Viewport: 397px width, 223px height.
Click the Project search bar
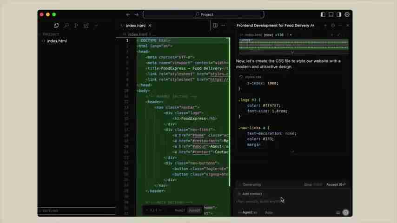tap(204, 14)
